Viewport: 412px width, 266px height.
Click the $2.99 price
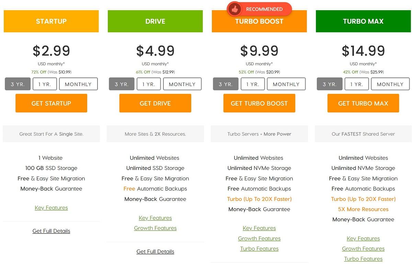[51, 51]
